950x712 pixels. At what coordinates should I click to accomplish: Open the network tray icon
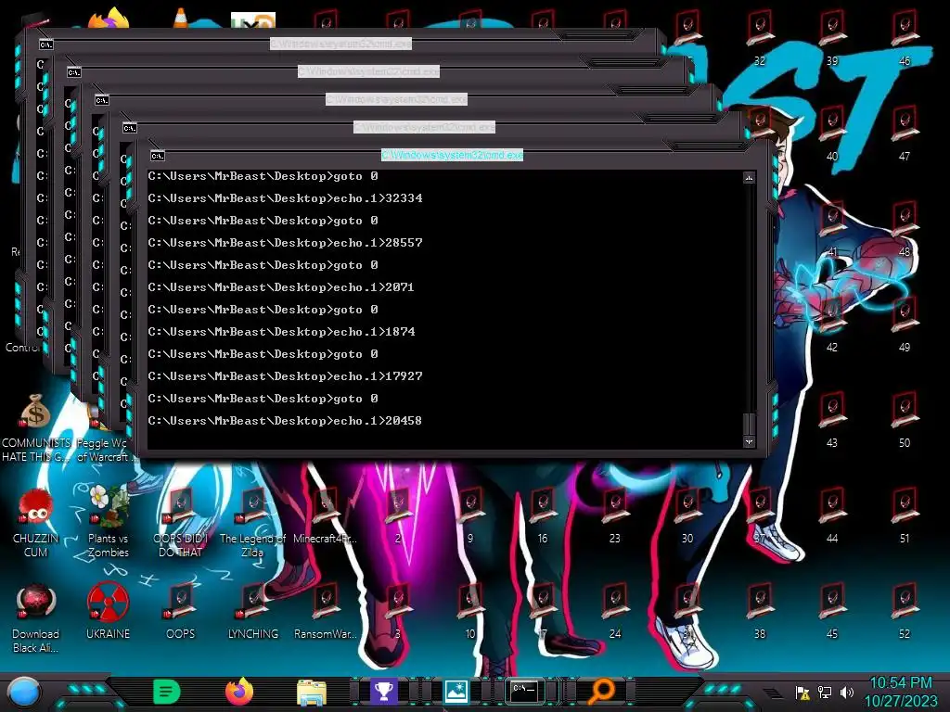pyautogui.click(x=825, y=693)
